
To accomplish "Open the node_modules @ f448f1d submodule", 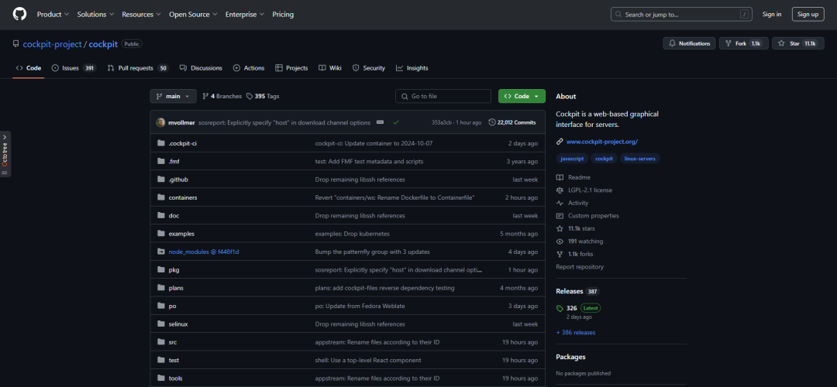I will pyautogui.click(x=204, y=252).
